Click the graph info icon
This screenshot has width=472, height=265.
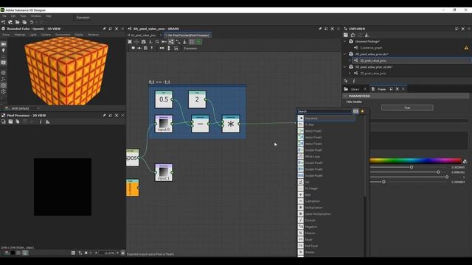pyautogui.click(x=150, y=42)
